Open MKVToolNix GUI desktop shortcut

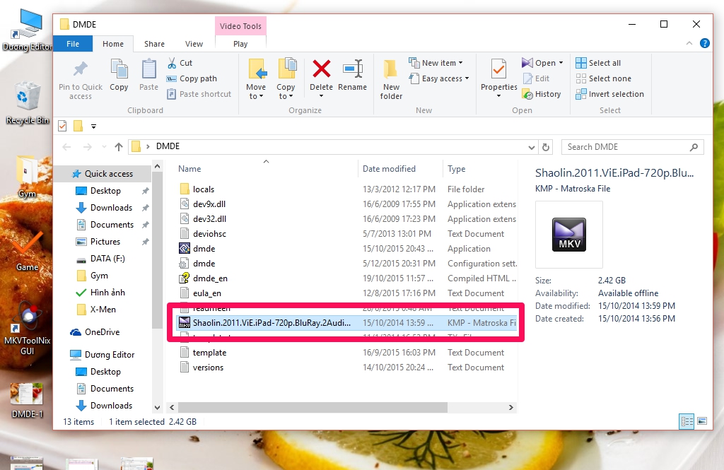[27, 329]
